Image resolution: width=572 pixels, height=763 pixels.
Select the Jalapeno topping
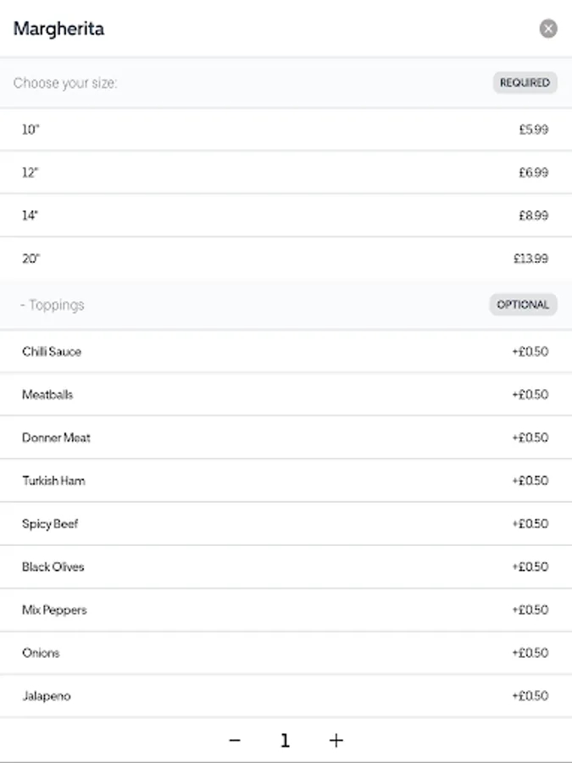click(285, 696)
